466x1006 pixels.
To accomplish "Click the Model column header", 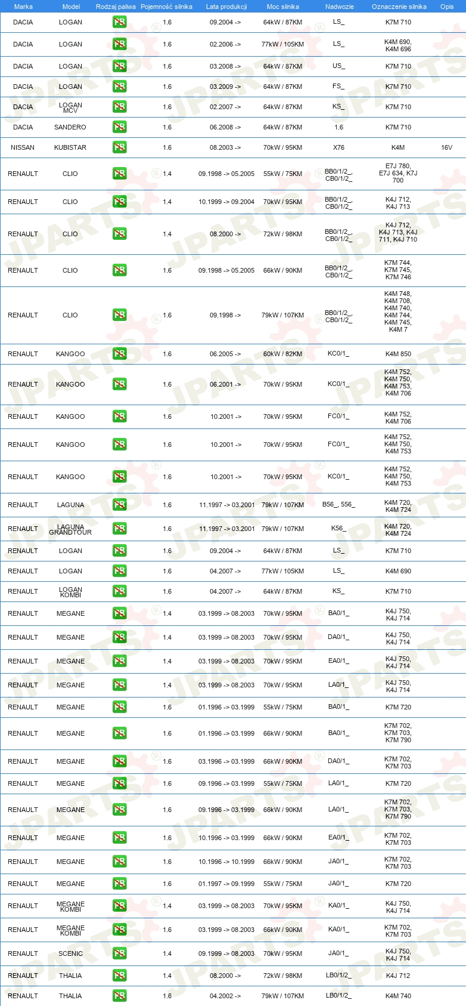I will click(71, 7).
